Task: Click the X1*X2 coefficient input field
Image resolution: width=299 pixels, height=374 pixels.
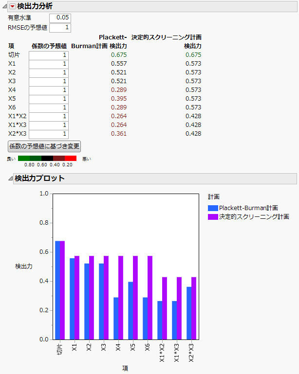Action: point(49,116)
